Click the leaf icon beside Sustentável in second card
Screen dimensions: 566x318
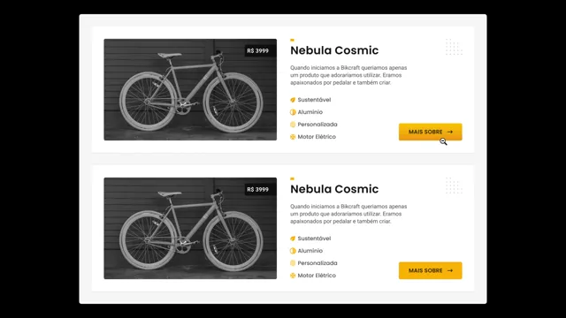click(293, 238)
